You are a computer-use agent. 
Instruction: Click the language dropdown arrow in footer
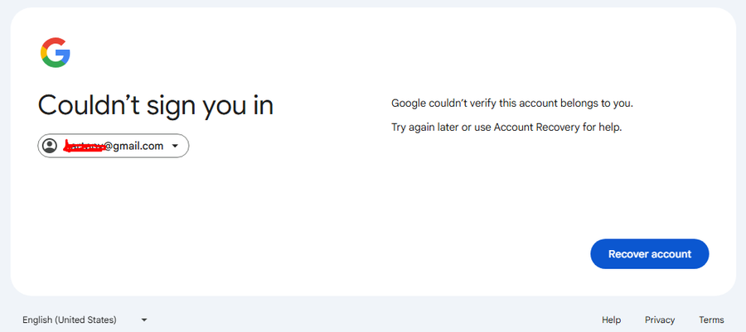[x=144, y=320]
